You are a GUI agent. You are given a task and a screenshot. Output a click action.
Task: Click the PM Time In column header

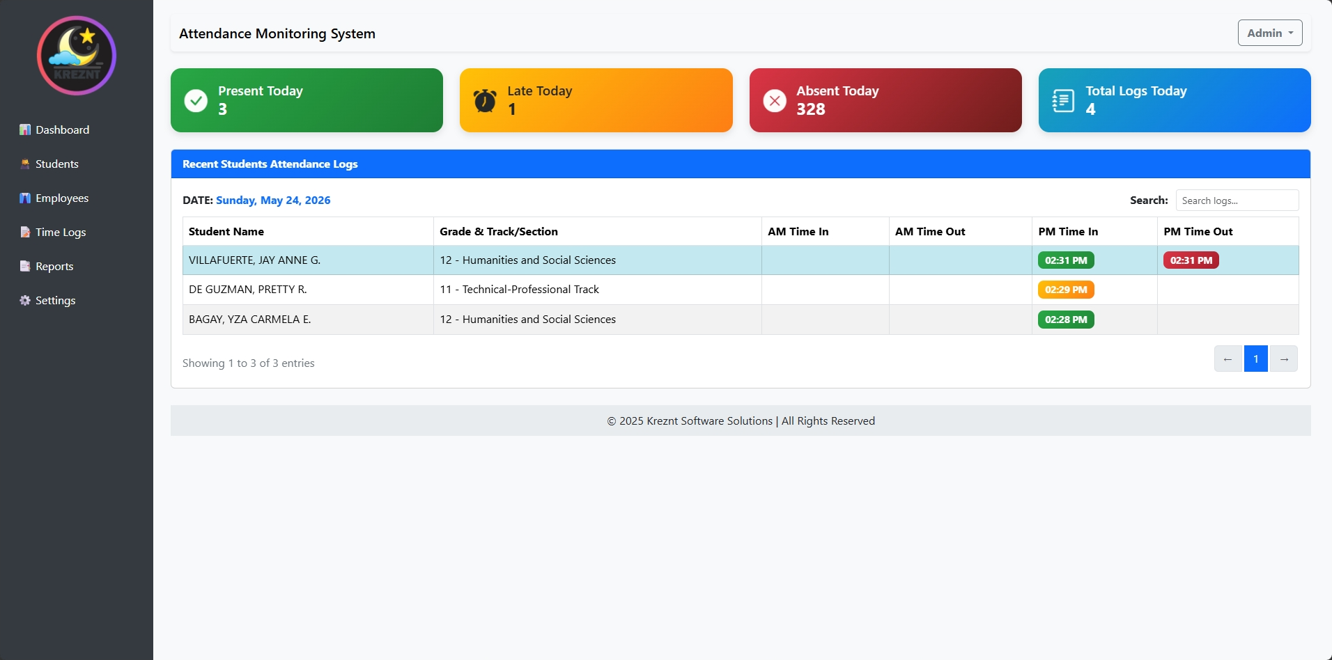tap(1095, 231)
